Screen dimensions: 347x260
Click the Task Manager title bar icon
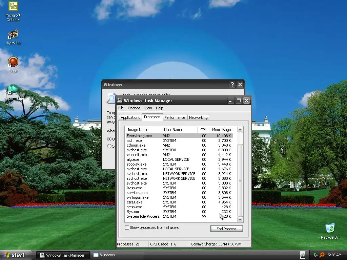pyautogui.click(x=120, y=100)
